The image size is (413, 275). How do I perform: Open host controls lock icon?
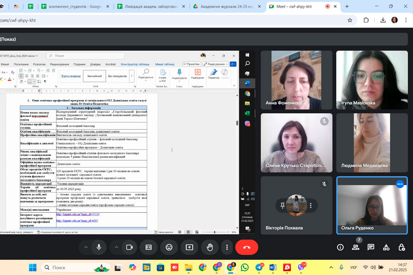tap(402, 247)
